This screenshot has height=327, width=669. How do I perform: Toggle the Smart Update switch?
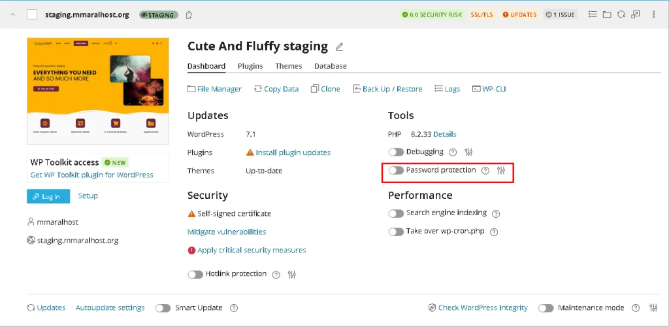[x=163, y=308]
